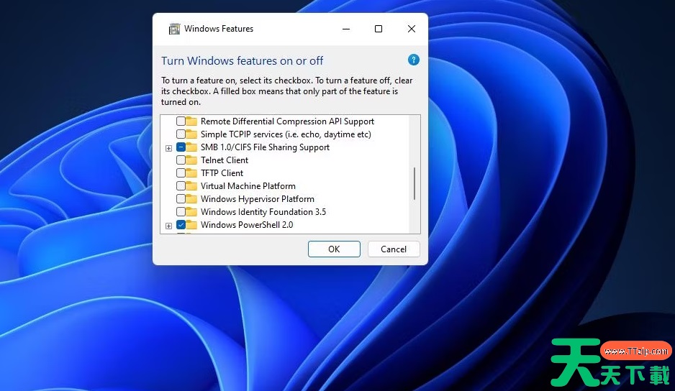The height and width of the screenshot is (391, 675).
Task: Click folder icon beside Windows Identity Foundation
Action: (x=191, y=211)
